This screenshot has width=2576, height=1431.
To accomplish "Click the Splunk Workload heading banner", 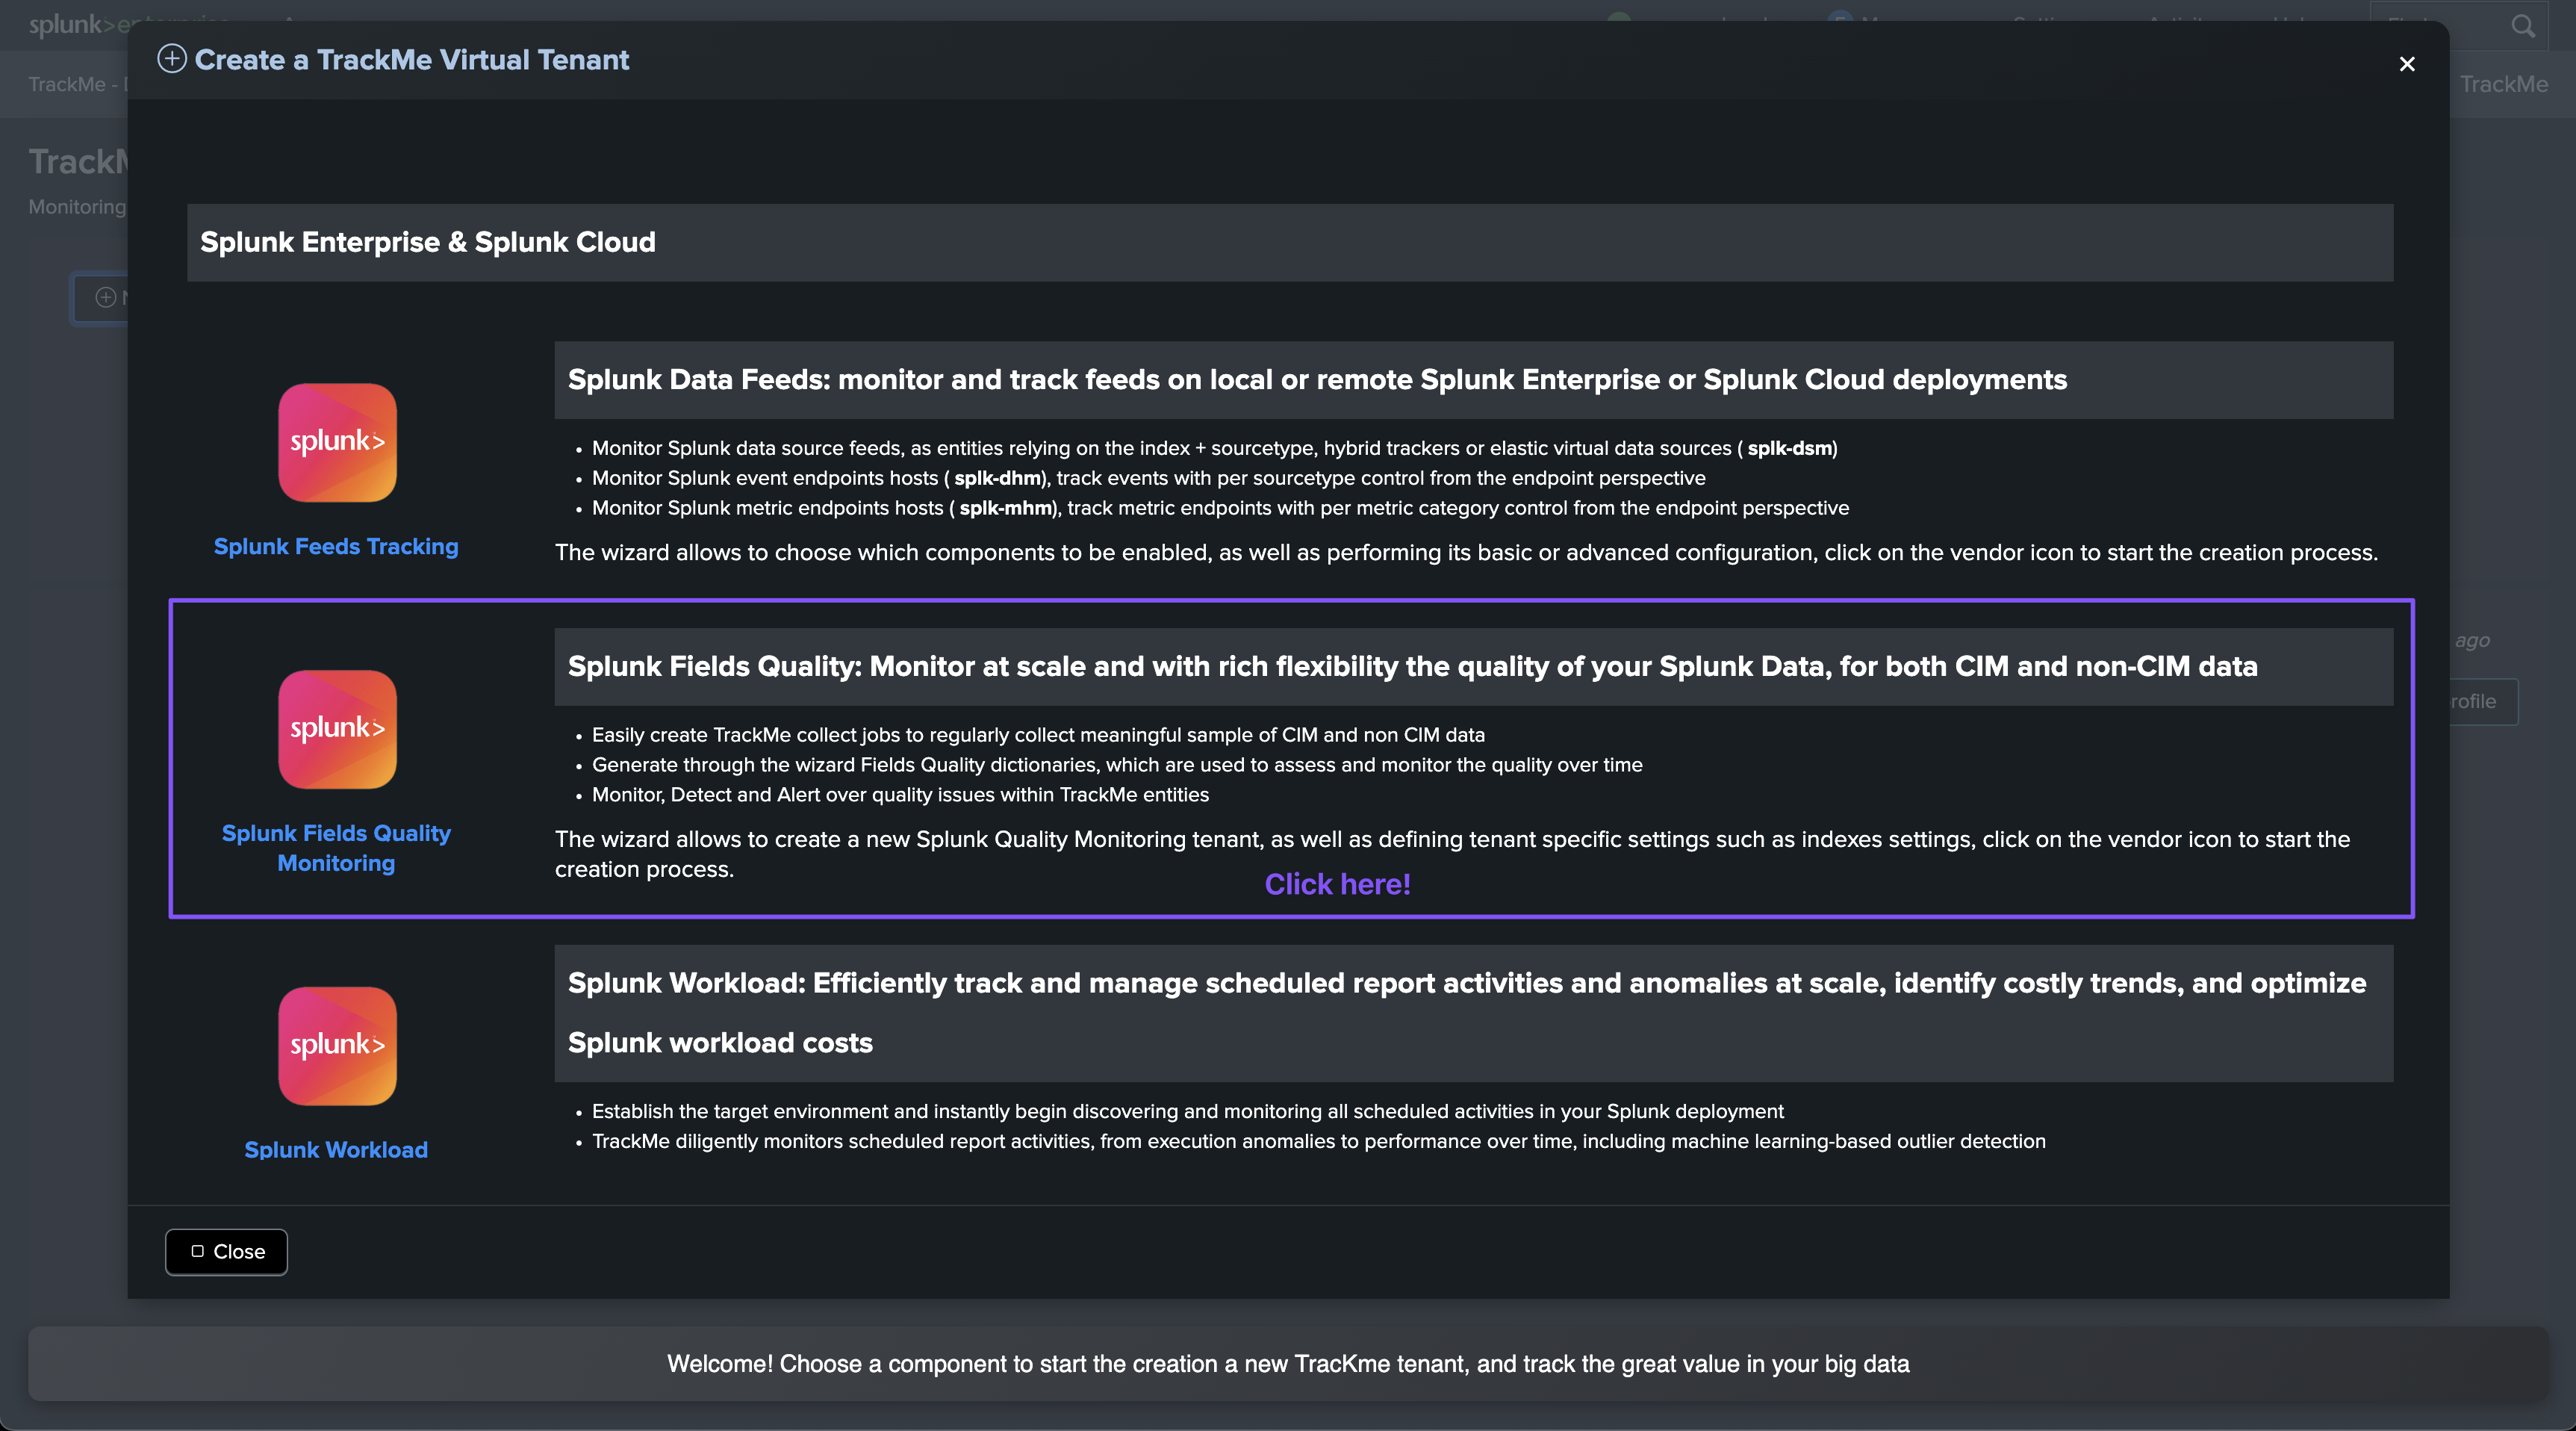I will coord(1474,1013).
